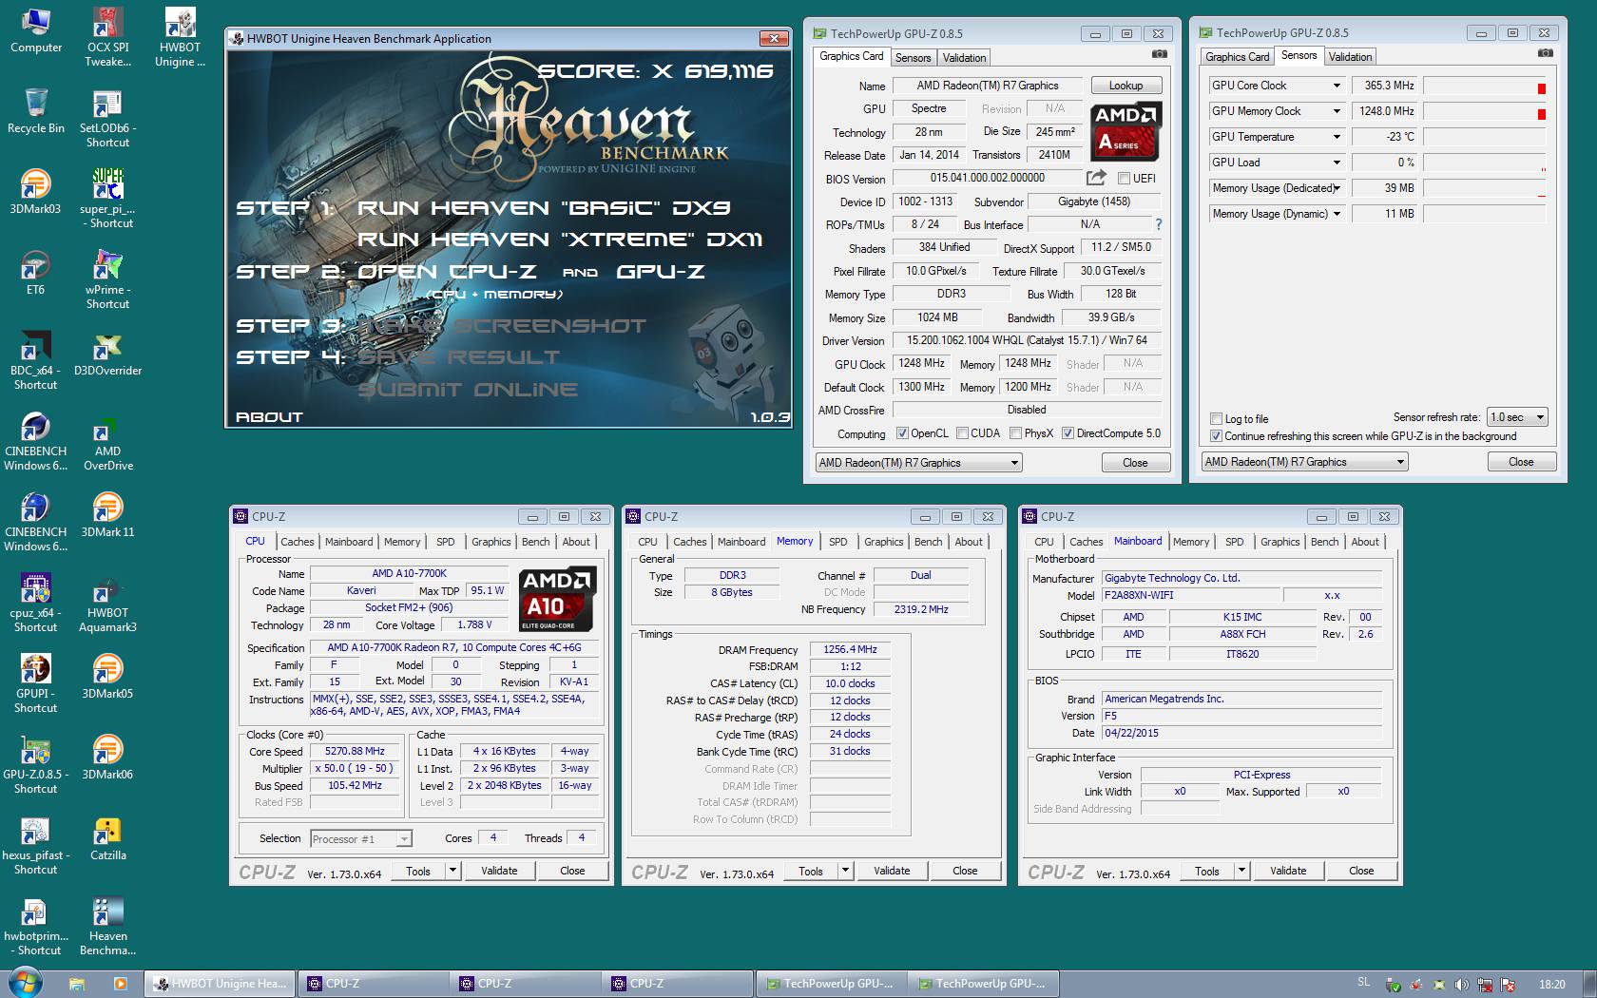The width and height of the screenshot is (1597, 998).
Task: Open the AMD OverDrive desktop icon
Action: point(107,442)
